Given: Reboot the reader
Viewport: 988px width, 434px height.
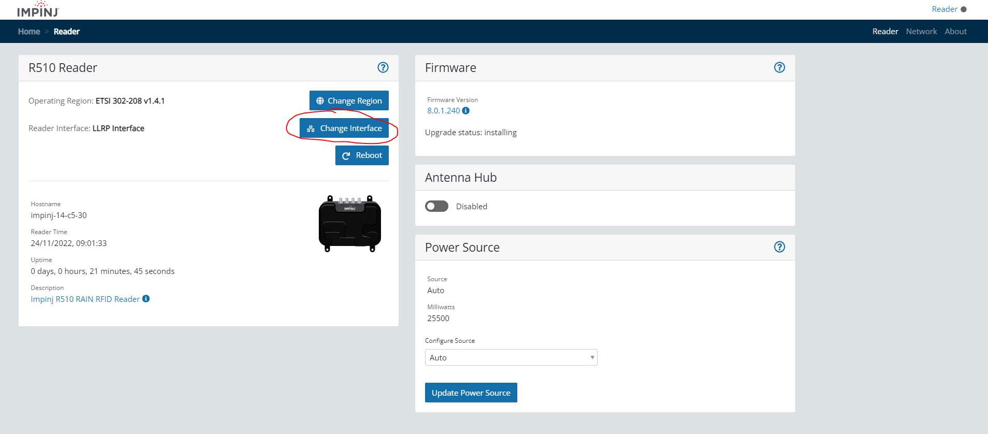Looking at the screenshot, I should coord(362,155).
